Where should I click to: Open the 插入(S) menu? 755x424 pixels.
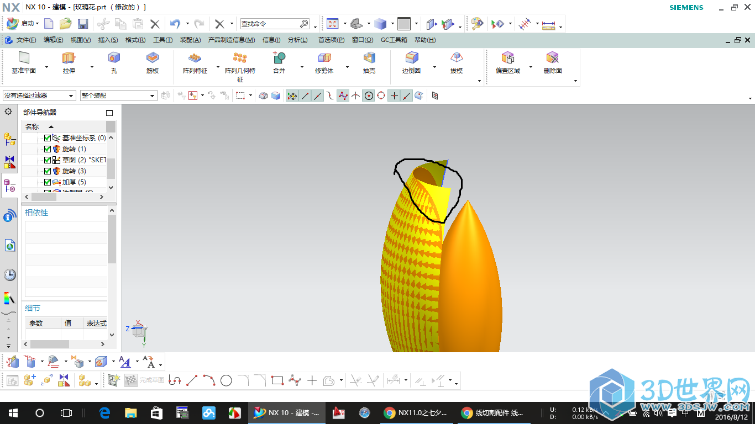click(108, 40)
